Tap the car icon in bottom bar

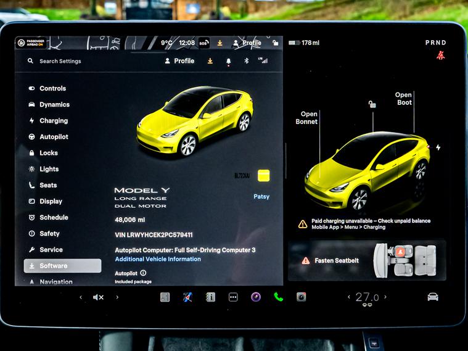pyautogui.click(x=433, y=297)
